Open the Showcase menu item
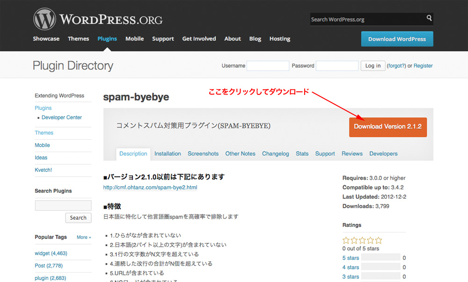 (x=46, y=39)
